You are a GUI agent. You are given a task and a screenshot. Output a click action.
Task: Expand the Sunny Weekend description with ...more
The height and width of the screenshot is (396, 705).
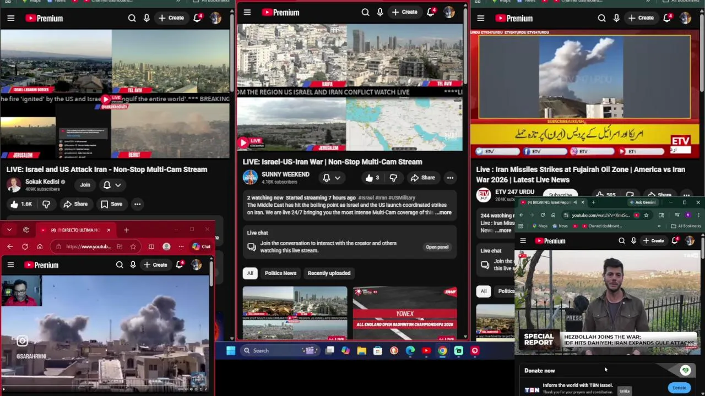443,212
